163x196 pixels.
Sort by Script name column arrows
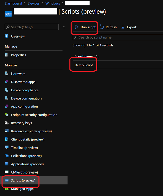pos(97,56)
